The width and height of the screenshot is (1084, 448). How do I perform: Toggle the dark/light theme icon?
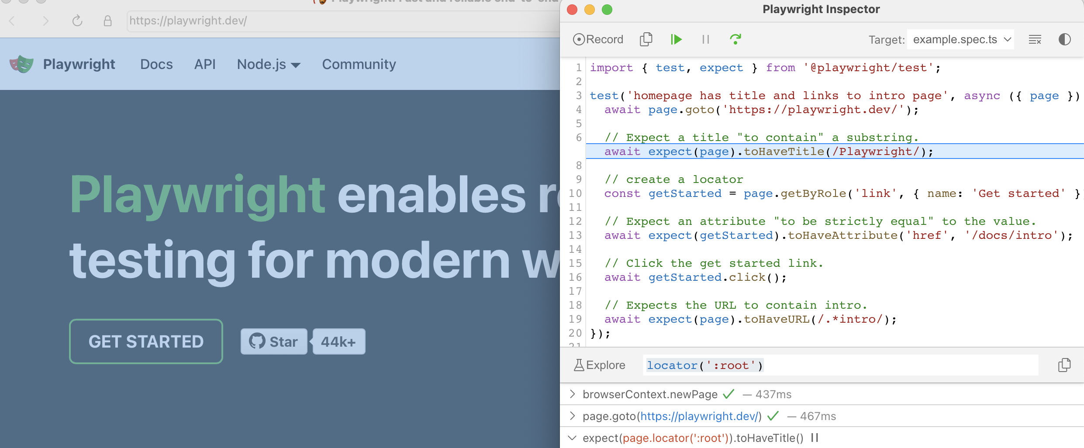coord(1065,39)
